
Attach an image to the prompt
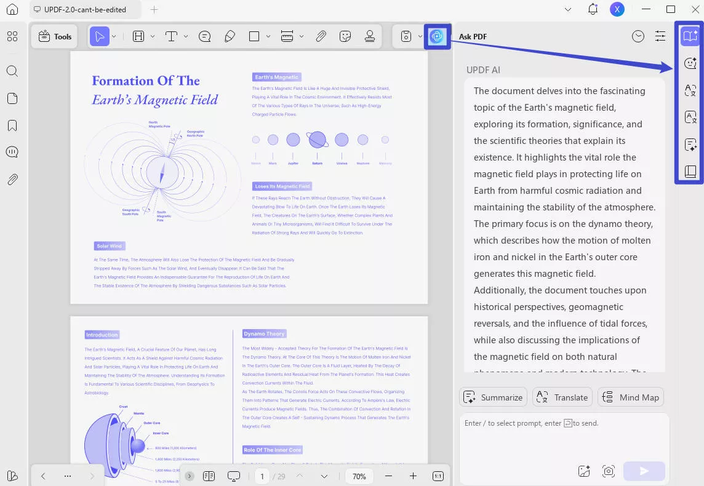point(584,471)
